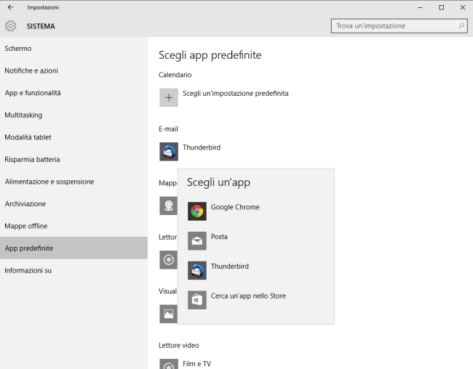Click the Store bag icon in popup
The height and width of the screenshot is (369, 473).
[x=197, y=300]
